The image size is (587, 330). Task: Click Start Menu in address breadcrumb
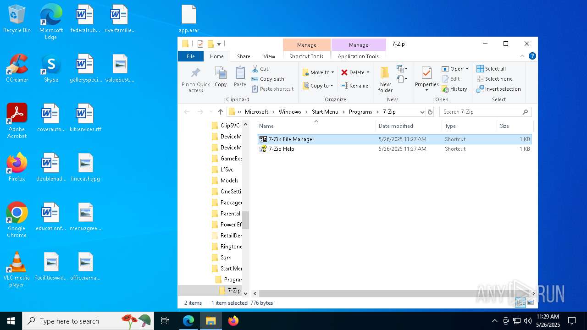tap(325, 112)
